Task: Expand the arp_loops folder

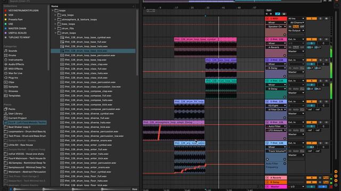Action: (x=55, y=15)
